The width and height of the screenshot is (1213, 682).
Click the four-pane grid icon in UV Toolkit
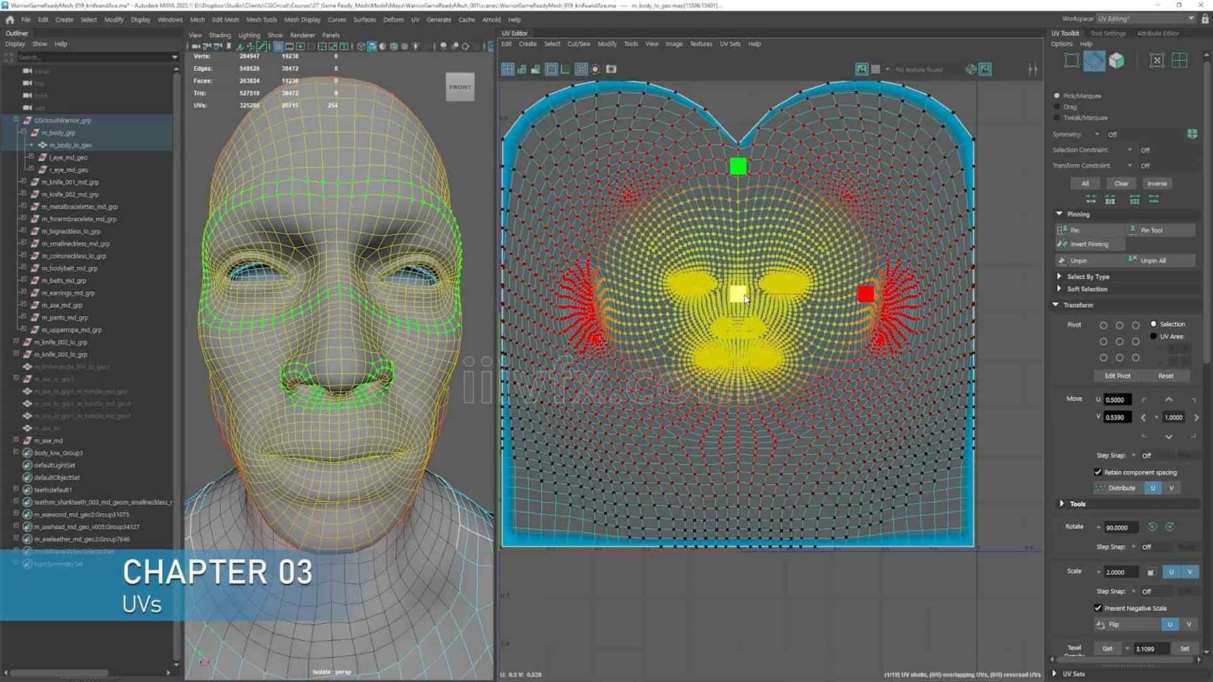coord(1180,60)
